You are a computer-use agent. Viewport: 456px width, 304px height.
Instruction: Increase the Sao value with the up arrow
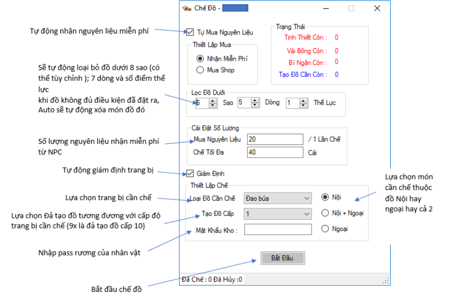point(213,101)
